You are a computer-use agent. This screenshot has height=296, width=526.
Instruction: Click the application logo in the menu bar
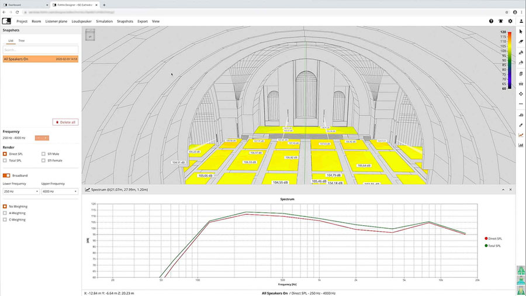(6, 21)
